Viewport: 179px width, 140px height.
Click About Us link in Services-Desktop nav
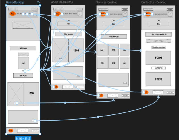tap(112, 14)
